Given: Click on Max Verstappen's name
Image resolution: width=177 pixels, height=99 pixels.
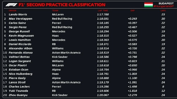Looking at the screenshot, I should coord(20,19).
